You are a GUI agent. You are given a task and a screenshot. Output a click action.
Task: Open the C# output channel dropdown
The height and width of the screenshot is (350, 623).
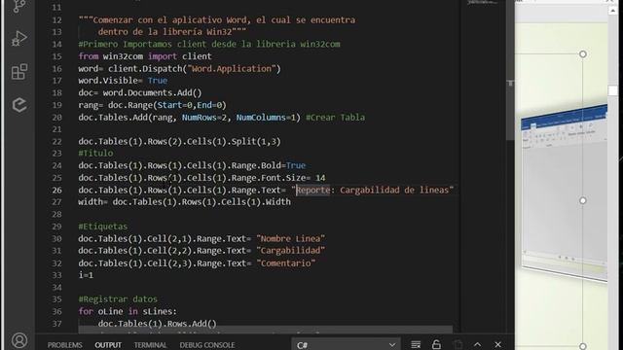coord(347,344)
